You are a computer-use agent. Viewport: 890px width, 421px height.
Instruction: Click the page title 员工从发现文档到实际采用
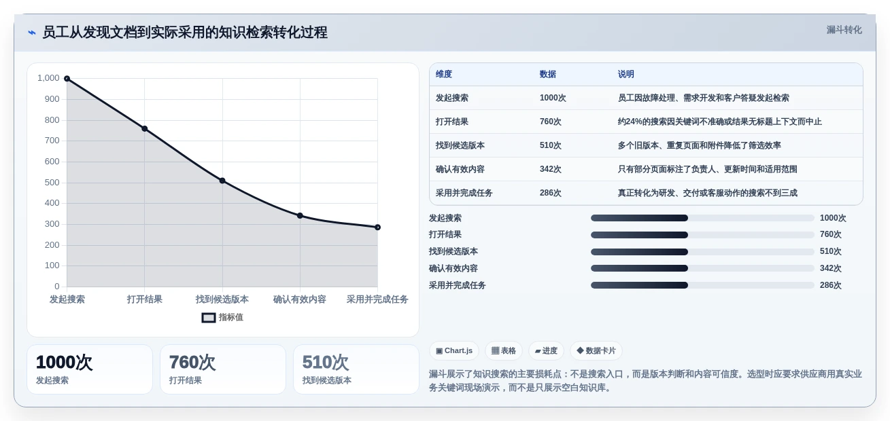(x=185, y=33)
